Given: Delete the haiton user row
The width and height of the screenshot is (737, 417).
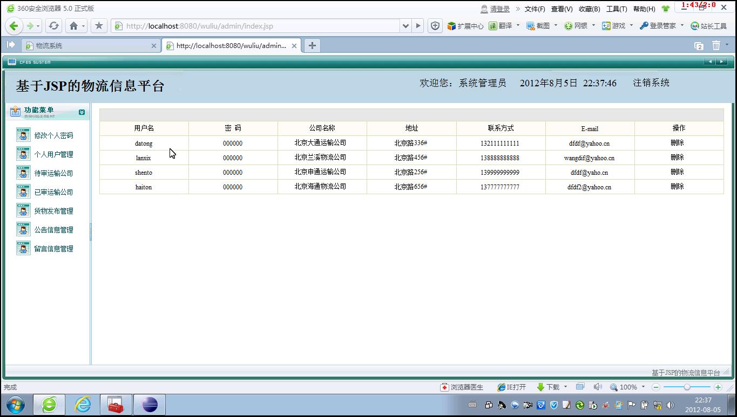Looking at the screenshot, I should tap(677, 187).
